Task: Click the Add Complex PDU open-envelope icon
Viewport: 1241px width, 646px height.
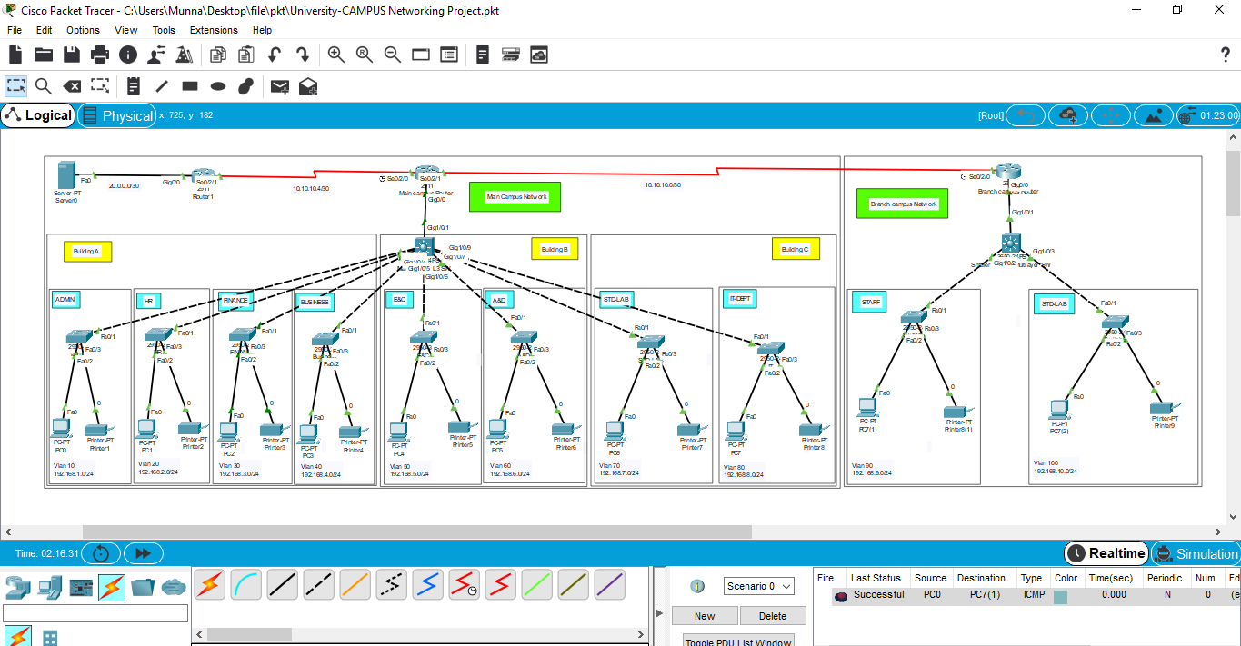Action: coord(308,86)
